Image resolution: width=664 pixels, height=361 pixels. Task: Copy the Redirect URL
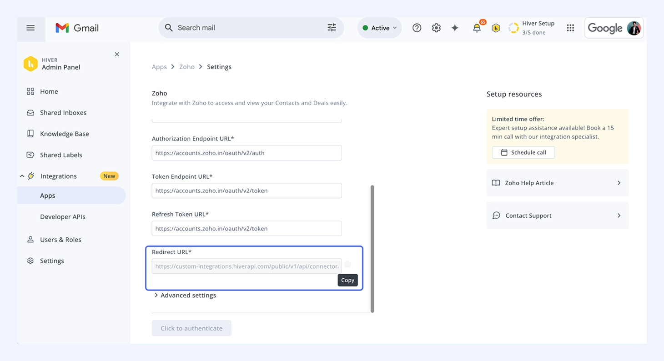coord(347,264)
